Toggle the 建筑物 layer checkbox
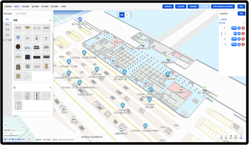 (x=19, y=139)
